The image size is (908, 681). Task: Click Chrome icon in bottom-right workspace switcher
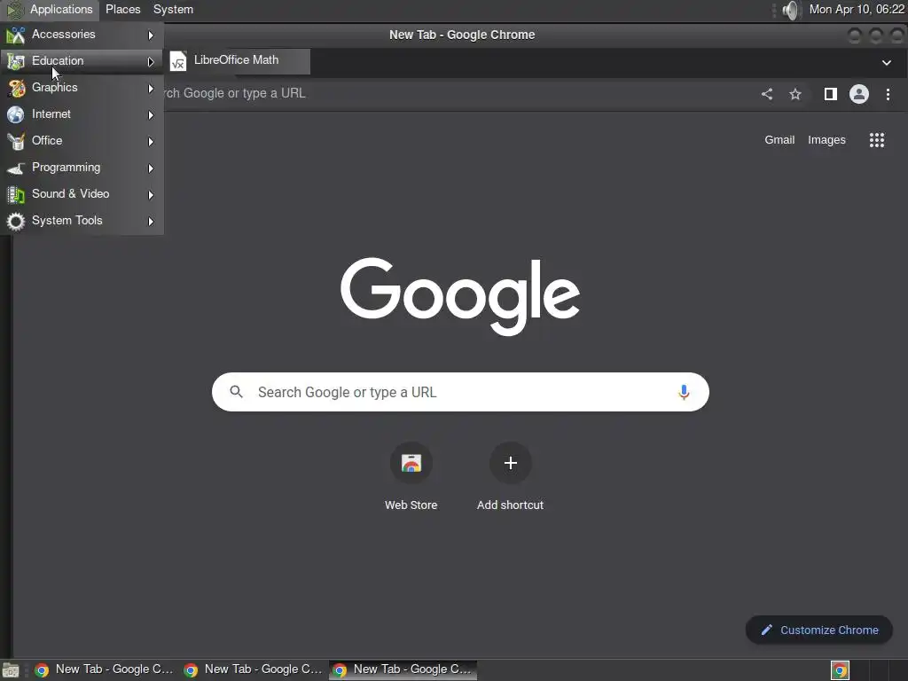point(840,670)
